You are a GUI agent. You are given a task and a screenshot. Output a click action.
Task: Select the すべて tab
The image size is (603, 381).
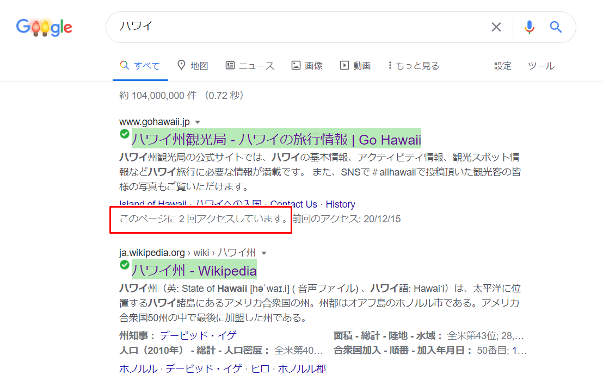click(140, 66)
